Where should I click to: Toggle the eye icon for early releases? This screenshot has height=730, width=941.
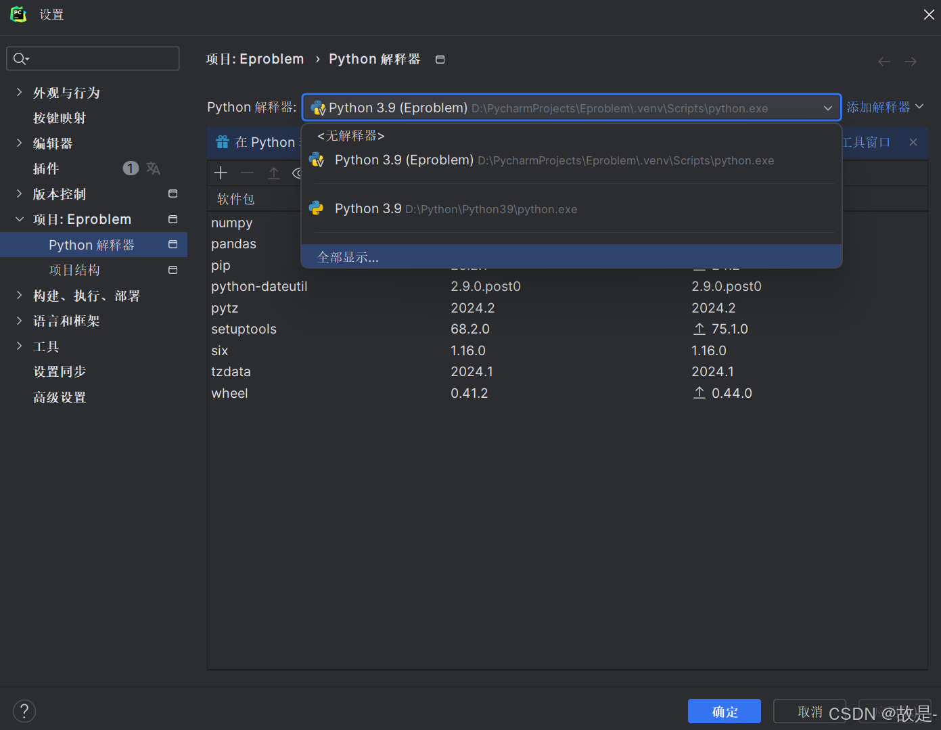pyautogui.click(x=298, y=173)
